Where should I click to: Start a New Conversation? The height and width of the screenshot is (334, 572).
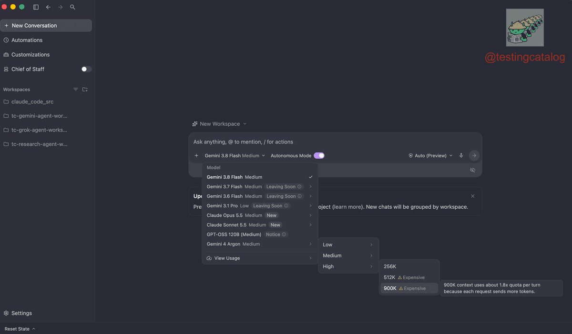46,26
